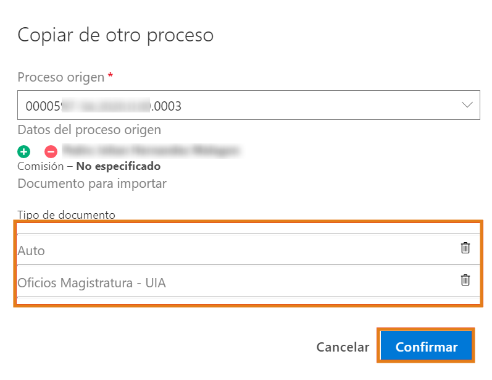This screenshot has width=492, height=380.
Task: Delete the Auto document row
Action: point(465,248)
